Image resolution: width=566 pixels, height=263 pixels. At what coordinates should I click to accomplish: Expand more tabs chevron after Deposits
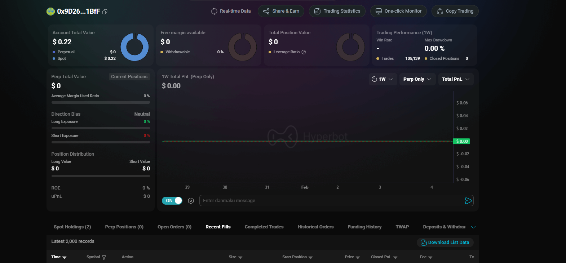coord(473,227)
